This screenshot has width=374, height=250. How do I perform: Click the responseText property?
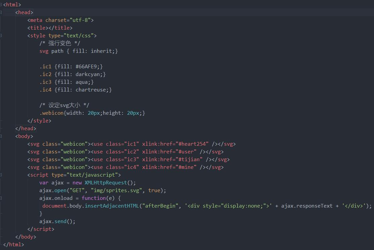315,206
